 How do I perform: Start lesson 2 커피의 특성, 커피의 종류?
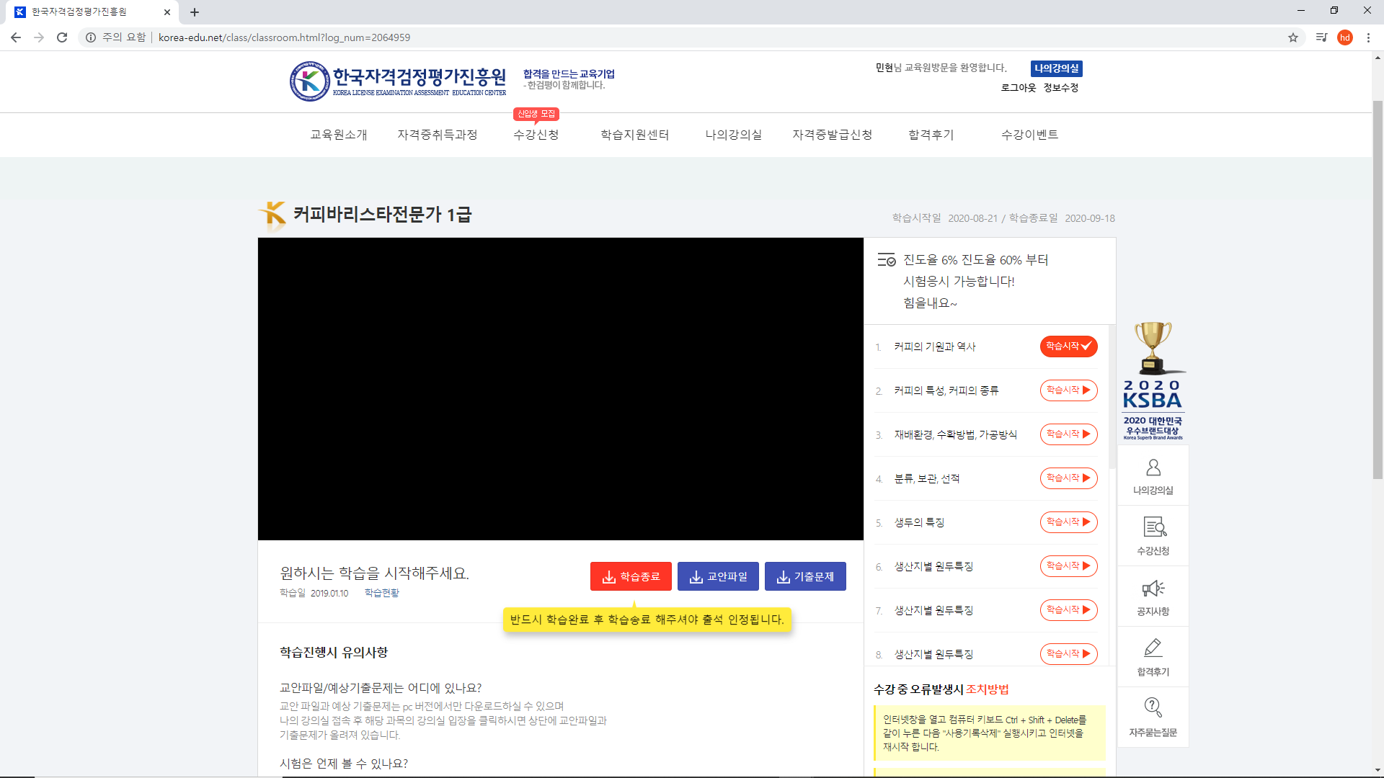[x=1068, y=390]
